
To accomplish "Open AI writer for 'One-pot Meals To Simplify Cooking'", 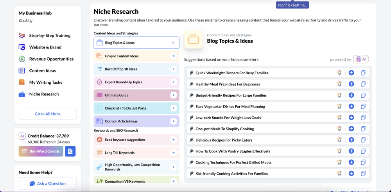I will pyautogui.click(x=339, y=129).
